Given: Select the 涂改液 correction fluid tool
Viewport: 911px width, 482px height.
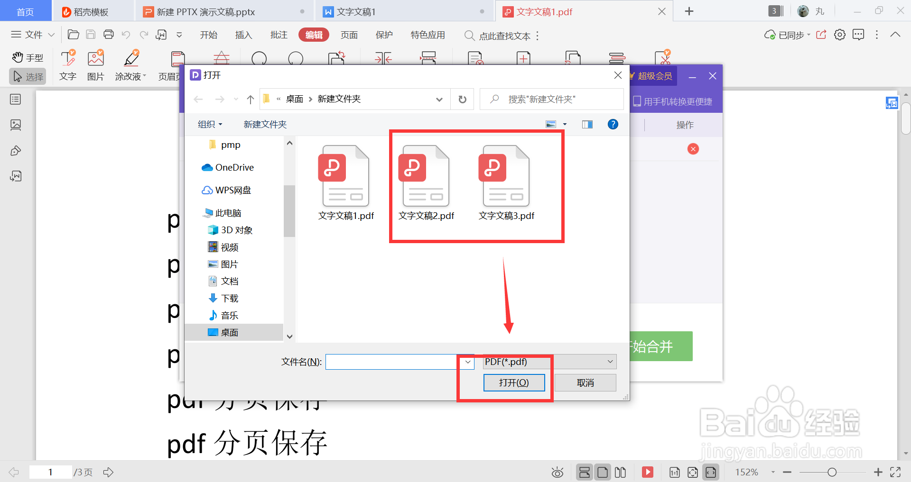Looking at the screenshot, I should point(129,65).
